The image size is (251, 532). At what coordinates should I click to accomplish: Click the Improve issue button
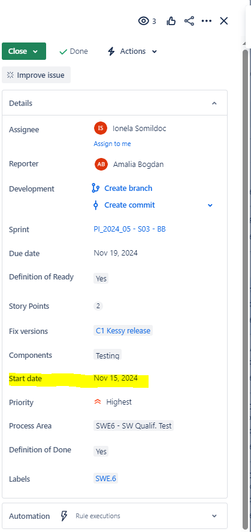click(37, 75)
